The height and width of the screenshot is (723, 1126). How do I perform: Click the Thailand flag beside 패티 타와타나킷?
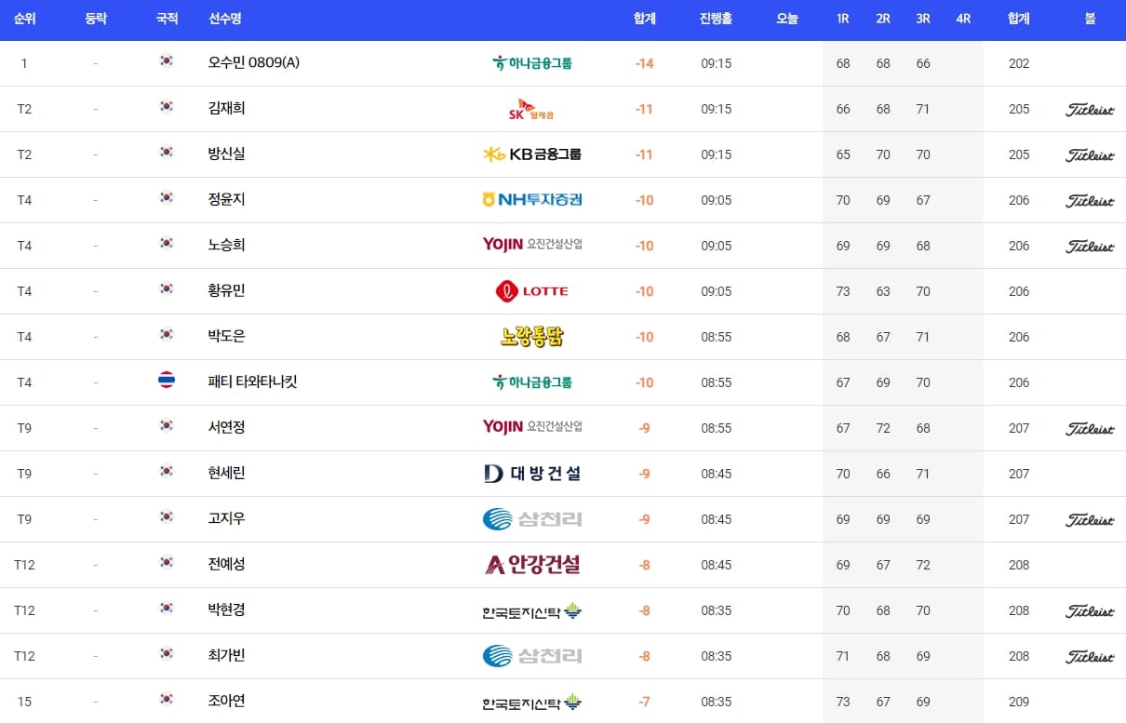click(167, 382)
